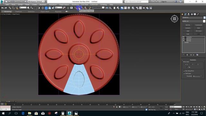Switch to the Freeform ribbon tab
This screenshot has width=206, height=116.
19,12
